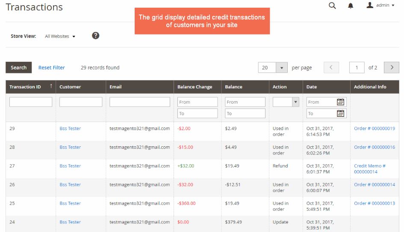Open the Action filter dropdown
Screen dimensions: 404x232
[295, 102]
